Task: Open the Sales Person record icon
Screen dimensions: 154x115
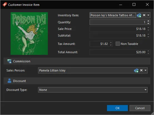Action: click(x=136, y=70)
